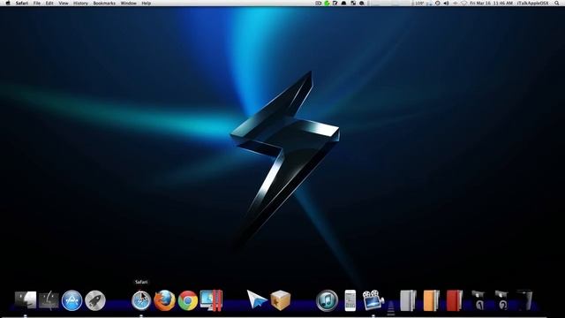Launch Firefox from the dock
This screenshot has width=565, height=318.
164,300
